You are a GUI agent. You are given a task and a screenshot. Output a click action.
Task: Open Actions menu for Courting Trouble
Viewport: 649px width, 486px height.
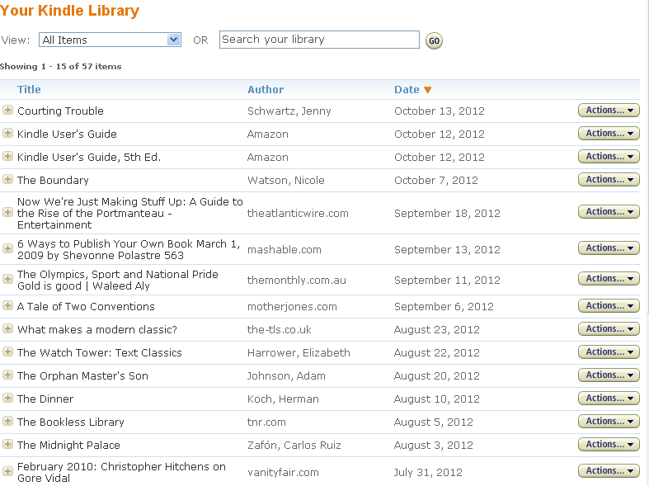(609, 111)
